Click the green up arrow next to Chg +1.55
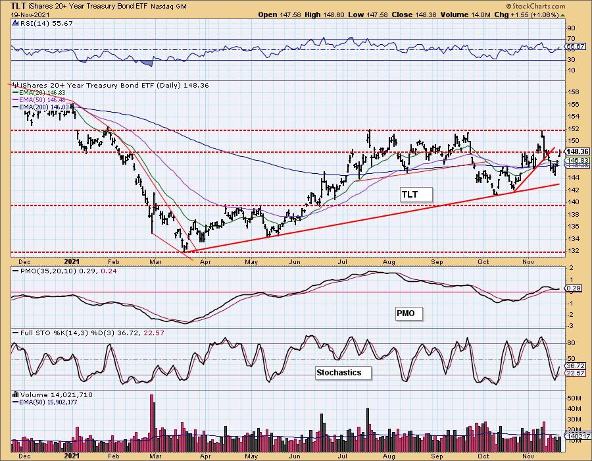Image resolution: width=592 pixels, height=461 pixels. (x=563, y=14)
